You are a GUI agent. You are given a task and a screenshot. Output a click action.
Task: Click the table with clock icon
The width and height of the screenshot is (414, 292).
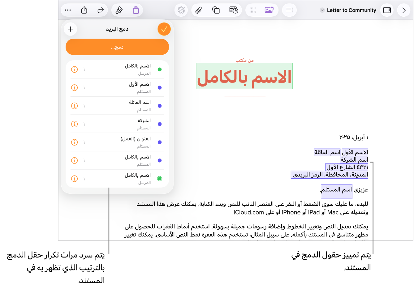point(234,10)
